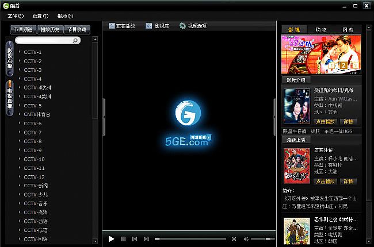This screenshot has height=247, width=374.
Task: Open the 帮助 menu
Action: [x=65, y=16]
